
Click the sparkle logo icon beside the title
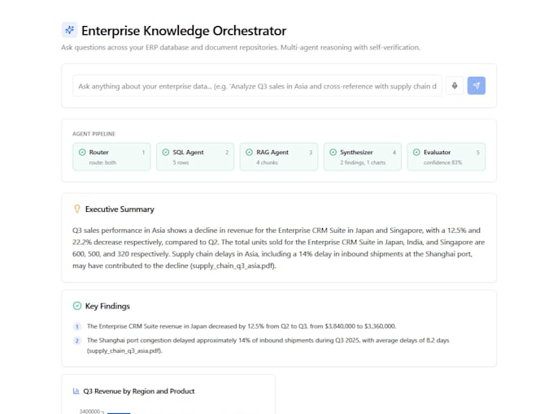point(69,30)
